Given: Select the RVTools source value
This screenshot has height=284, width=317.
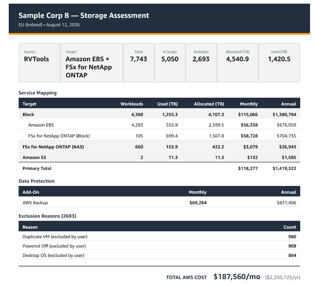Looking at the screenshot, I should (x=36, y=59).
